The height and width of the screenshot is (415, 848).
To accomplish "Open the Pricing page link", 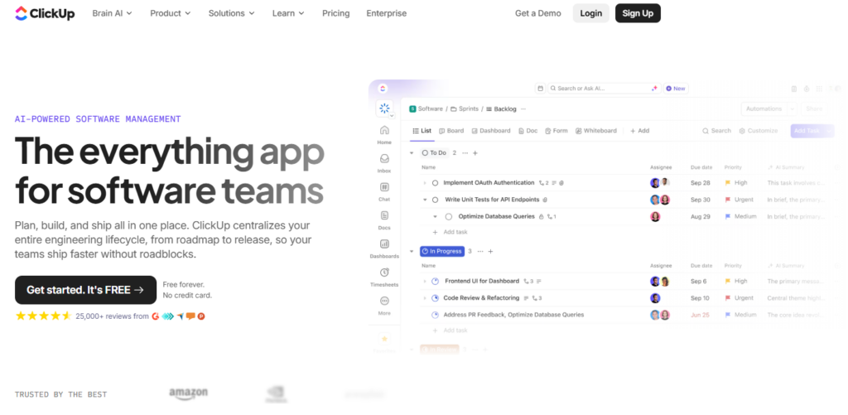I will click(336, 13).
